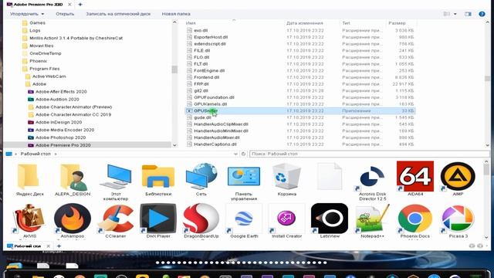Open address bar history dropdown
494x278 pixels.
point(235,154)
